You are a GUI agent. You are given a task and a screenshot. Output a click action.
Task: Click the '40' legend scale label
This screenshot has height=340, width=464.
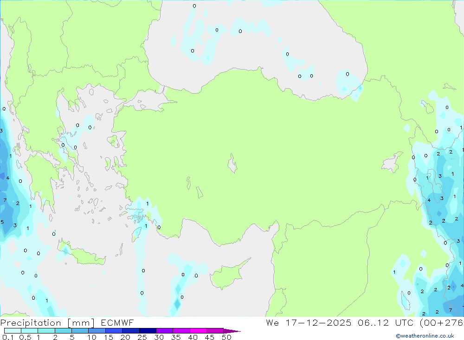(193, 337)
